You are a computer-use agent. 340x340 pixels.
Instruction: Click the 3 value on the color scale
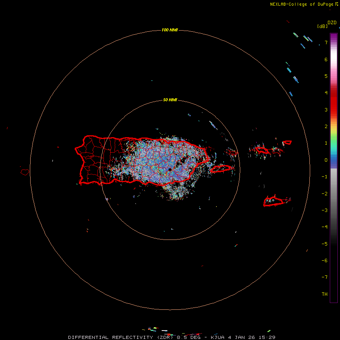[x=326, y=110]
